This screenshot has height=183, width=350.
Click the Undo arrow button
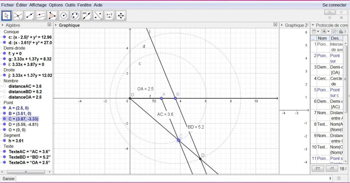pos(330,12)
